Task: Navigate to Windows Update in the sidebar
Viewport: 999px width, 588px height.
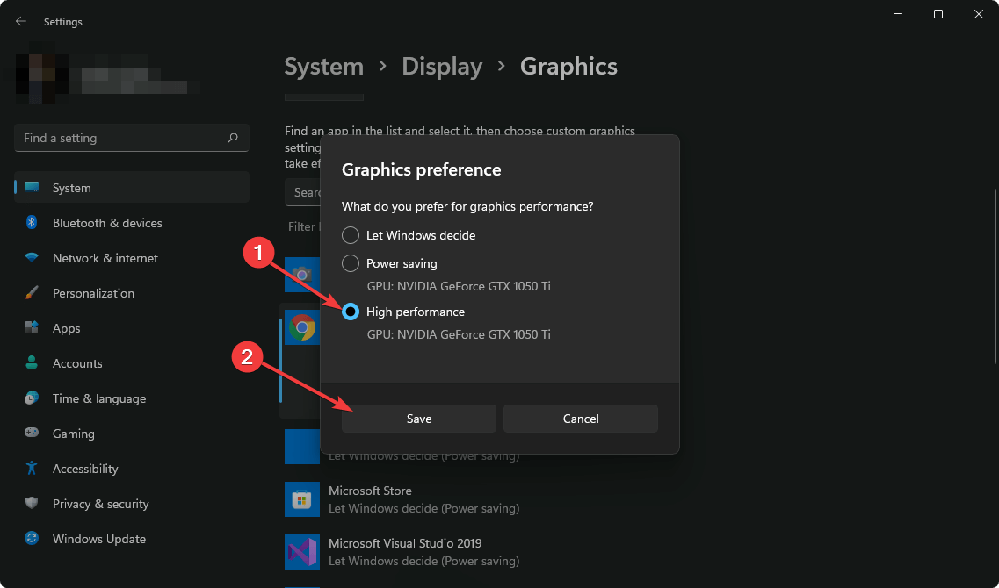Action: 131,539
